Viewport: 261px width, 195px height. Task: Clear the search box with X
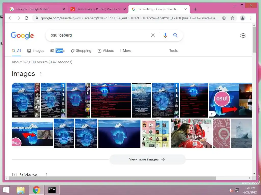click(153, 35)
